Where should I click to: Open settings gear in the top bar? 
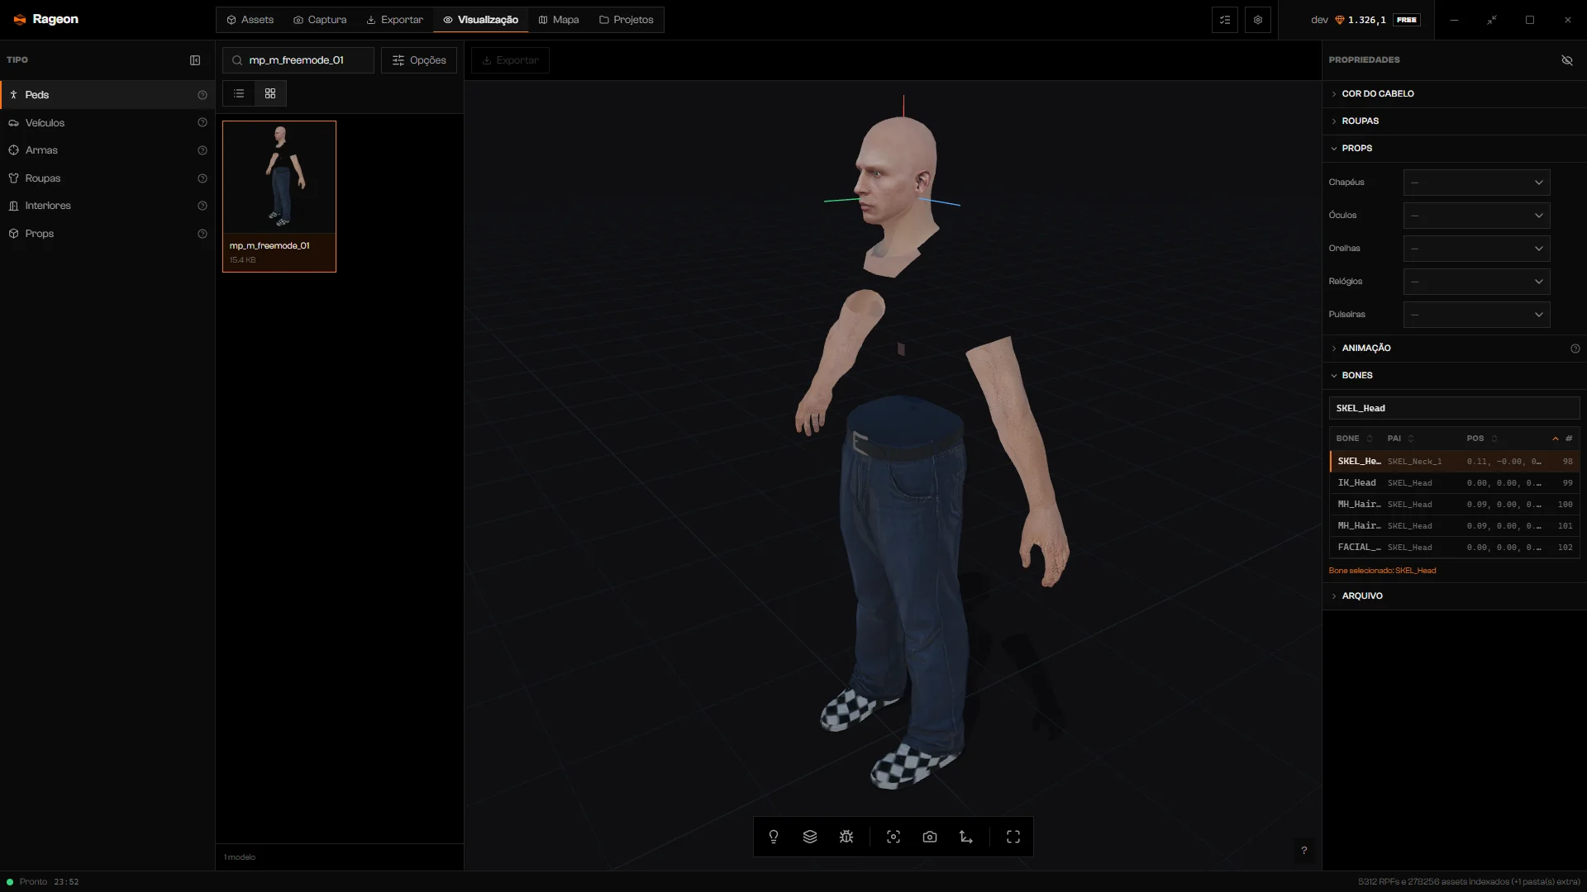tap(1258, 20)
